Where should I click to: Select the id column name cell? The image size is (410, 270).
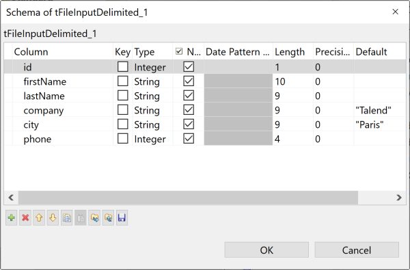pyautogui.click(x=63, y=67)
